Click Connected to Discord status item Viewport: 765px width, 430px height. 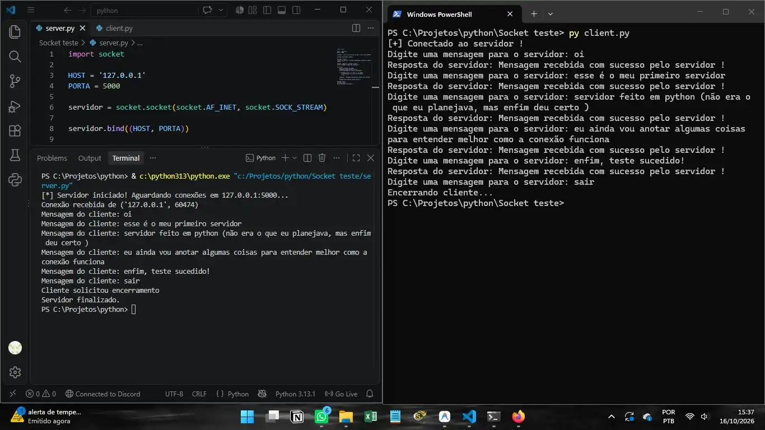(x=103, y=394)
